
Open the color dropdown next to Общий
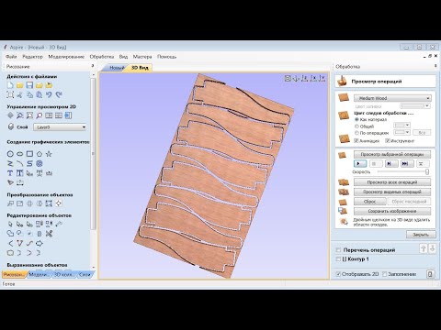point(401,126)
